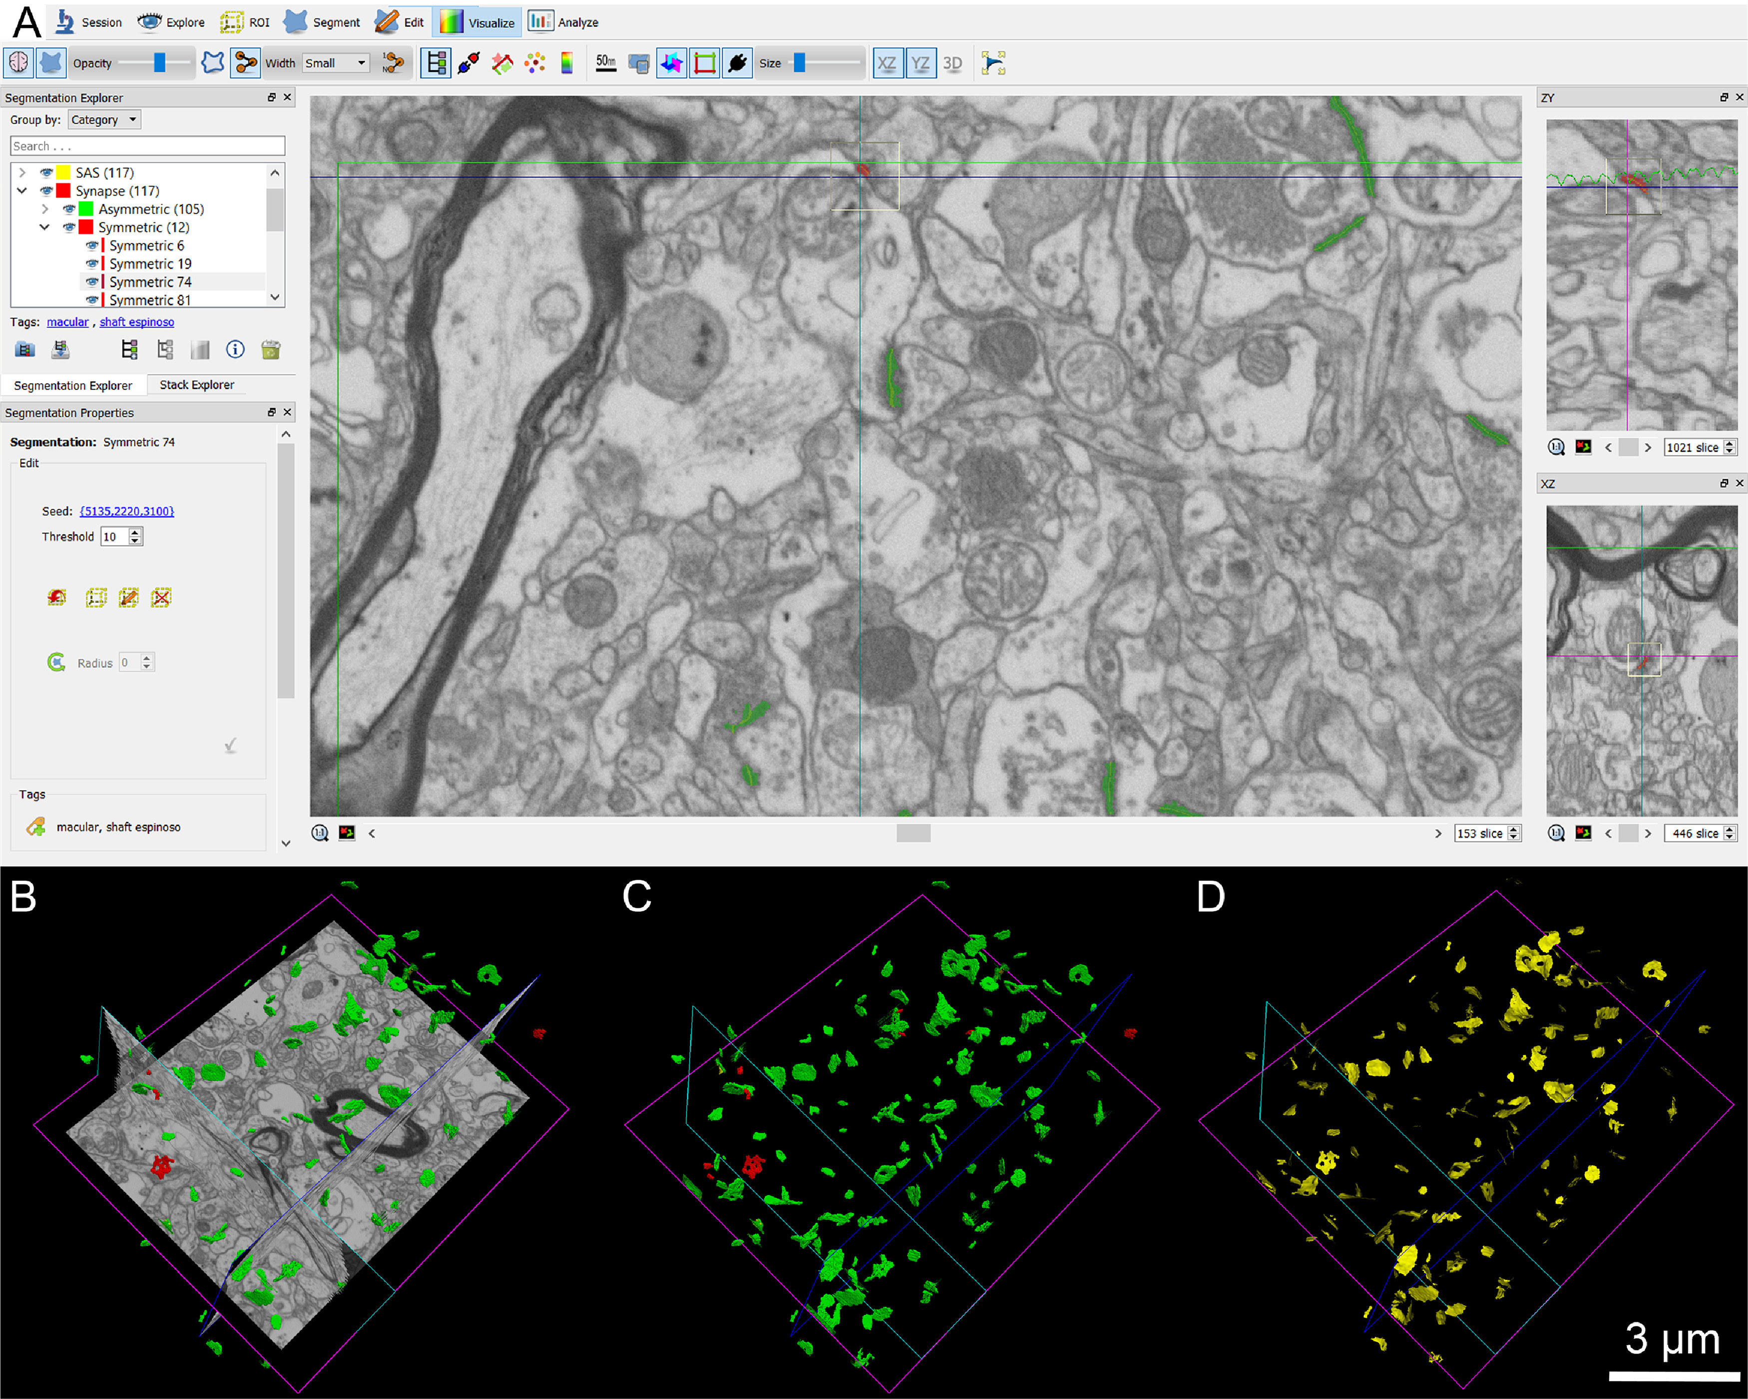Click next slice arrow in main view
This screenshot has width=1748, height=1399.
click(1437, 833)
